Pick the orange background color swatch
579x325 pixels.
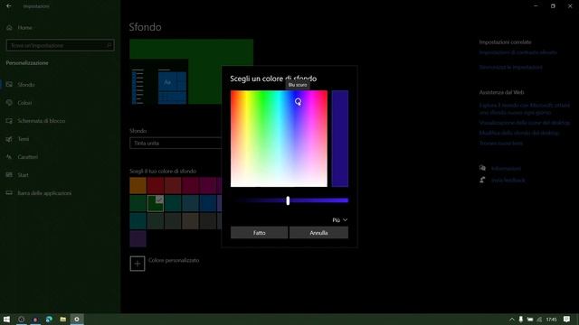click(138, 186)
